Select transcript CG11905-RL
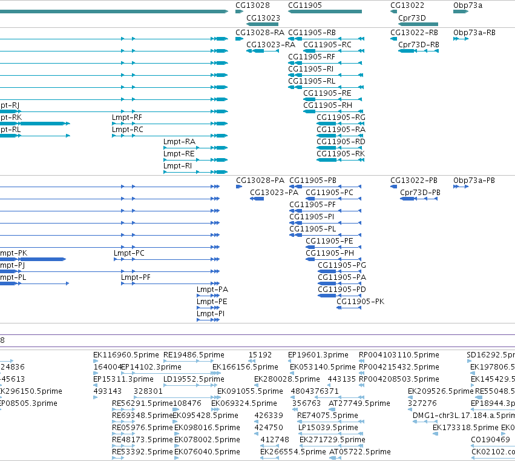Image resolution: width=515 pixels, height=461 pixels. point(312,81)
